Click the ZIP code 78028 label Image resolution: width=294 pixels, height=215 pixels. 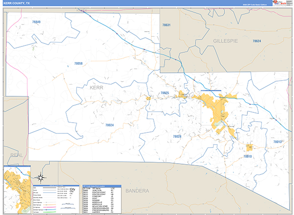pos(177,137)
